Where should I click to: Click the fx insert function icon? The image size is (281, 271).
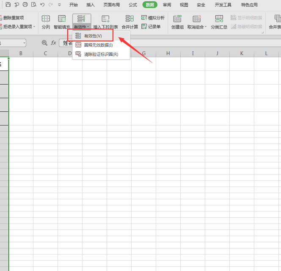[53, 43]
